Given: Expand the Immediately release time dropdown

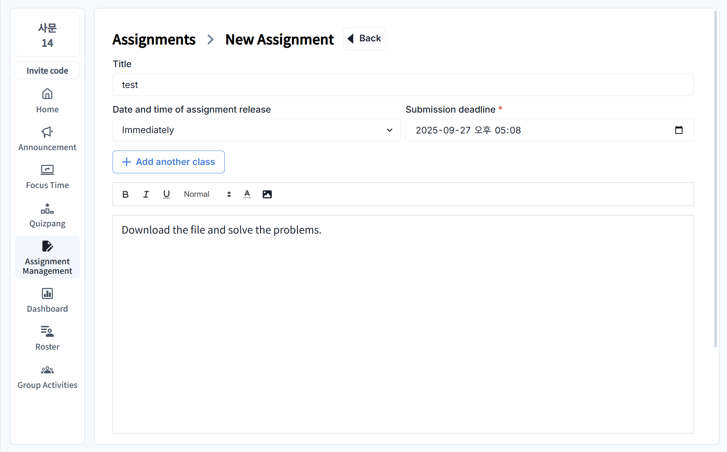Looking at the screenshot, I should pos(257,130).
